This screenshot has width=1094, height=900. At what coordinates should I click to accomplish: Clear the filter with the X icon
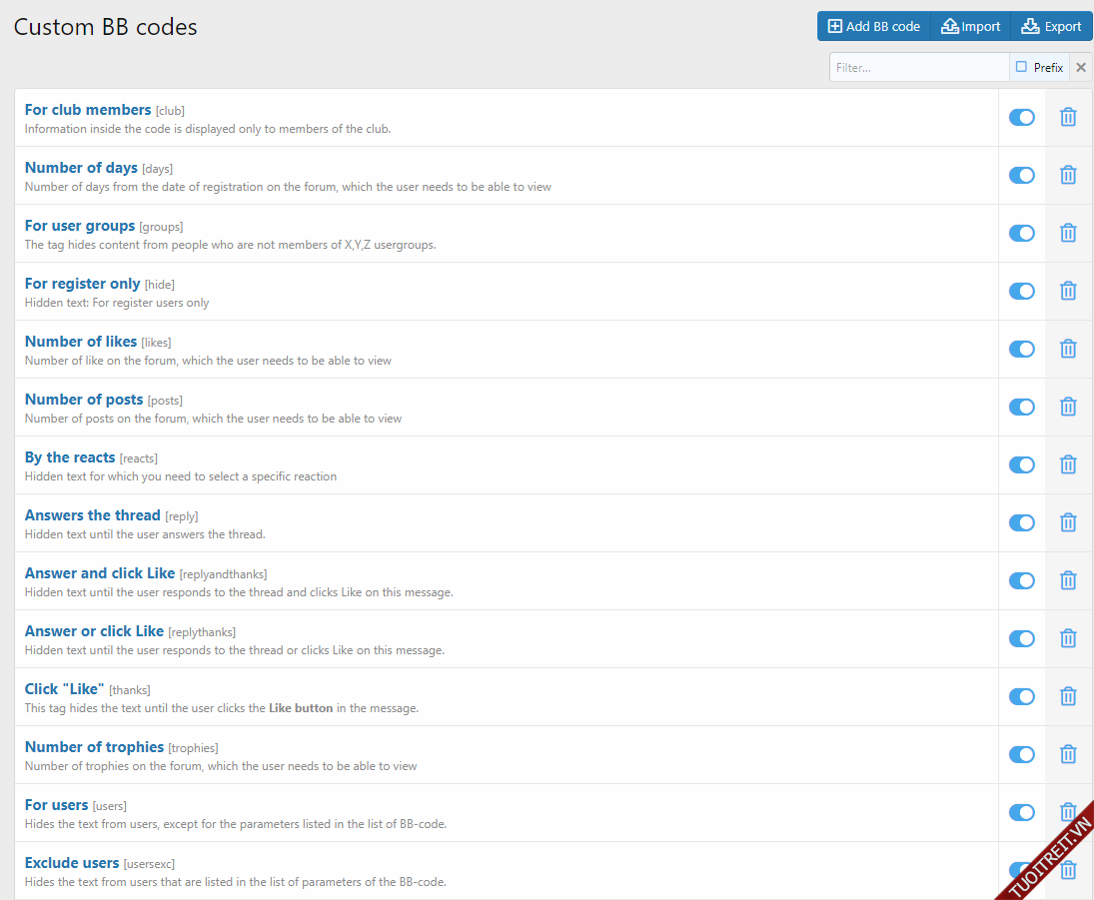[x=1080, y=68]
